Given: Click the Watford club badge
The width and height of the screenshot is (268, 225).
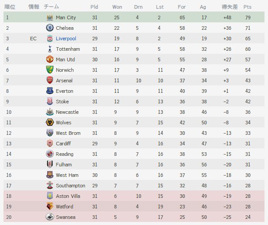Looking at the screenshot, I should click(50, 206).
